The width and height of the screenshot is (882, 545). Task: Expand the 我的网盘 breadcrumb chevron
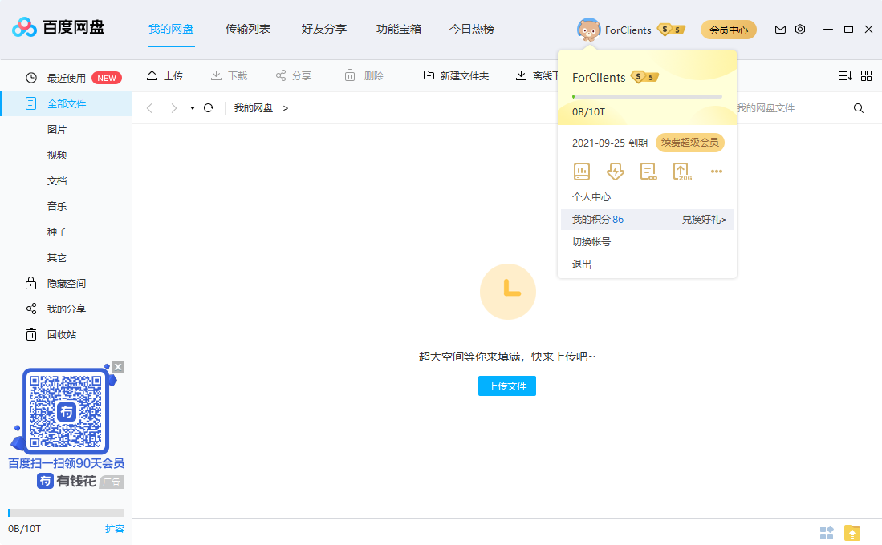(286, 108)
